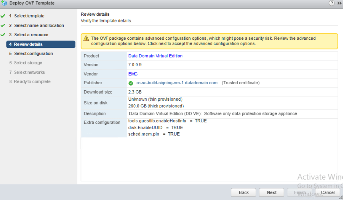Click the version value 7.0.0.9
343x200 pixels.
pyautogui.click(x=135, y=65)
